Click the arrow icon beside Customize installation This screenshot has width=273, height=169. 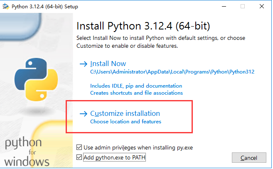(x=84, y=114)
